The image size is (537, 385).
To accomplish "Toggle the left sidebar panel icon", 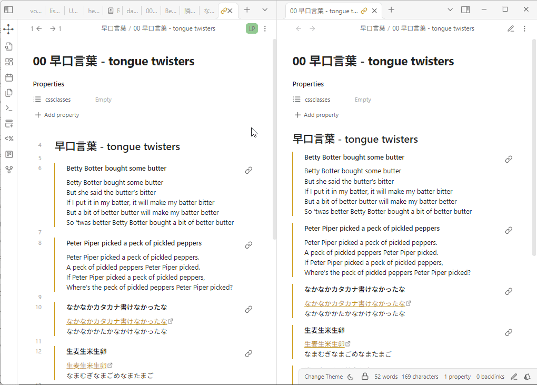I will pyautogui.click(x=8, y=9).
